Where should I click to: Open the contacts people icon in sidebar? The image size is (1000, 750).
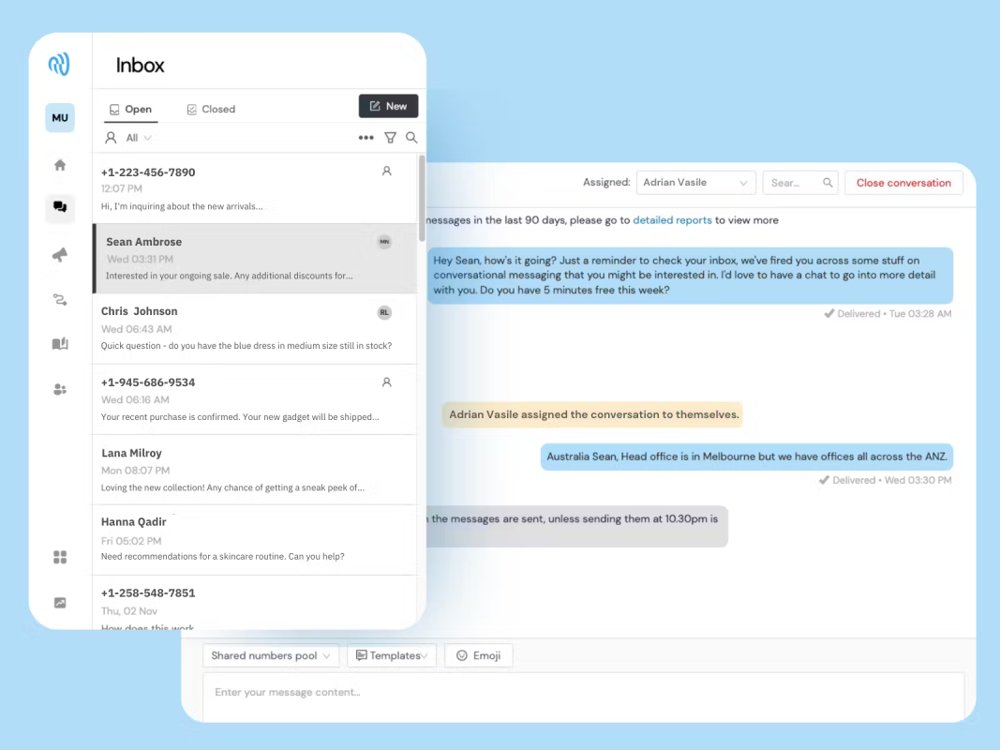(x=60, y=389)
